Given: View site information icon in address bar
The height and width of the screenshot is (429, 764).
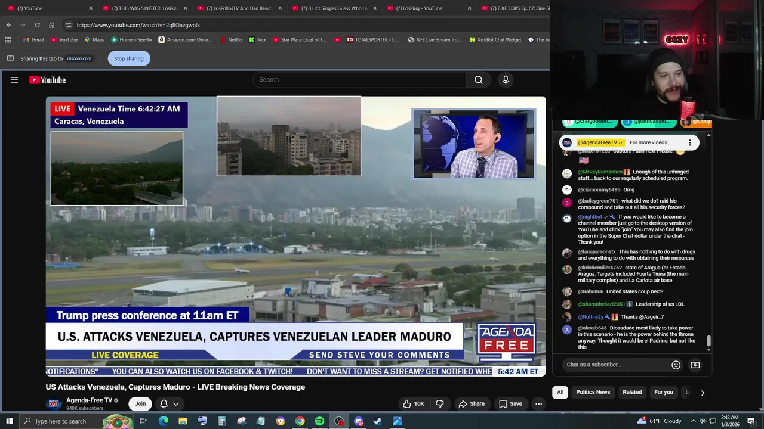Looking at the screenshot, I should click(x=69, y=25).
